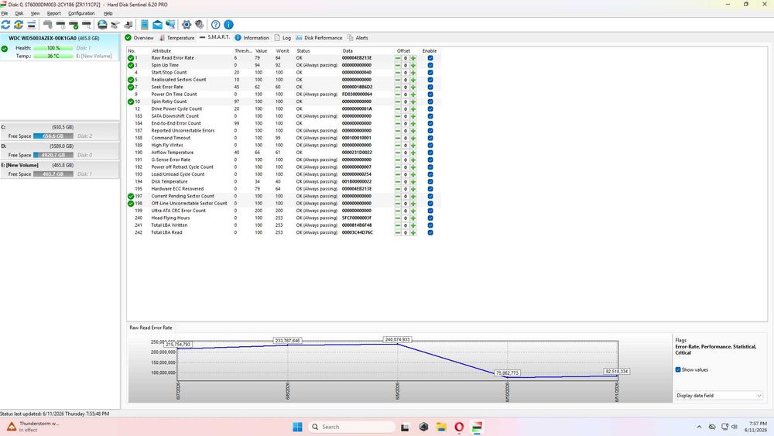
Task: Click the blue info About icon
Action: [228, 24]
